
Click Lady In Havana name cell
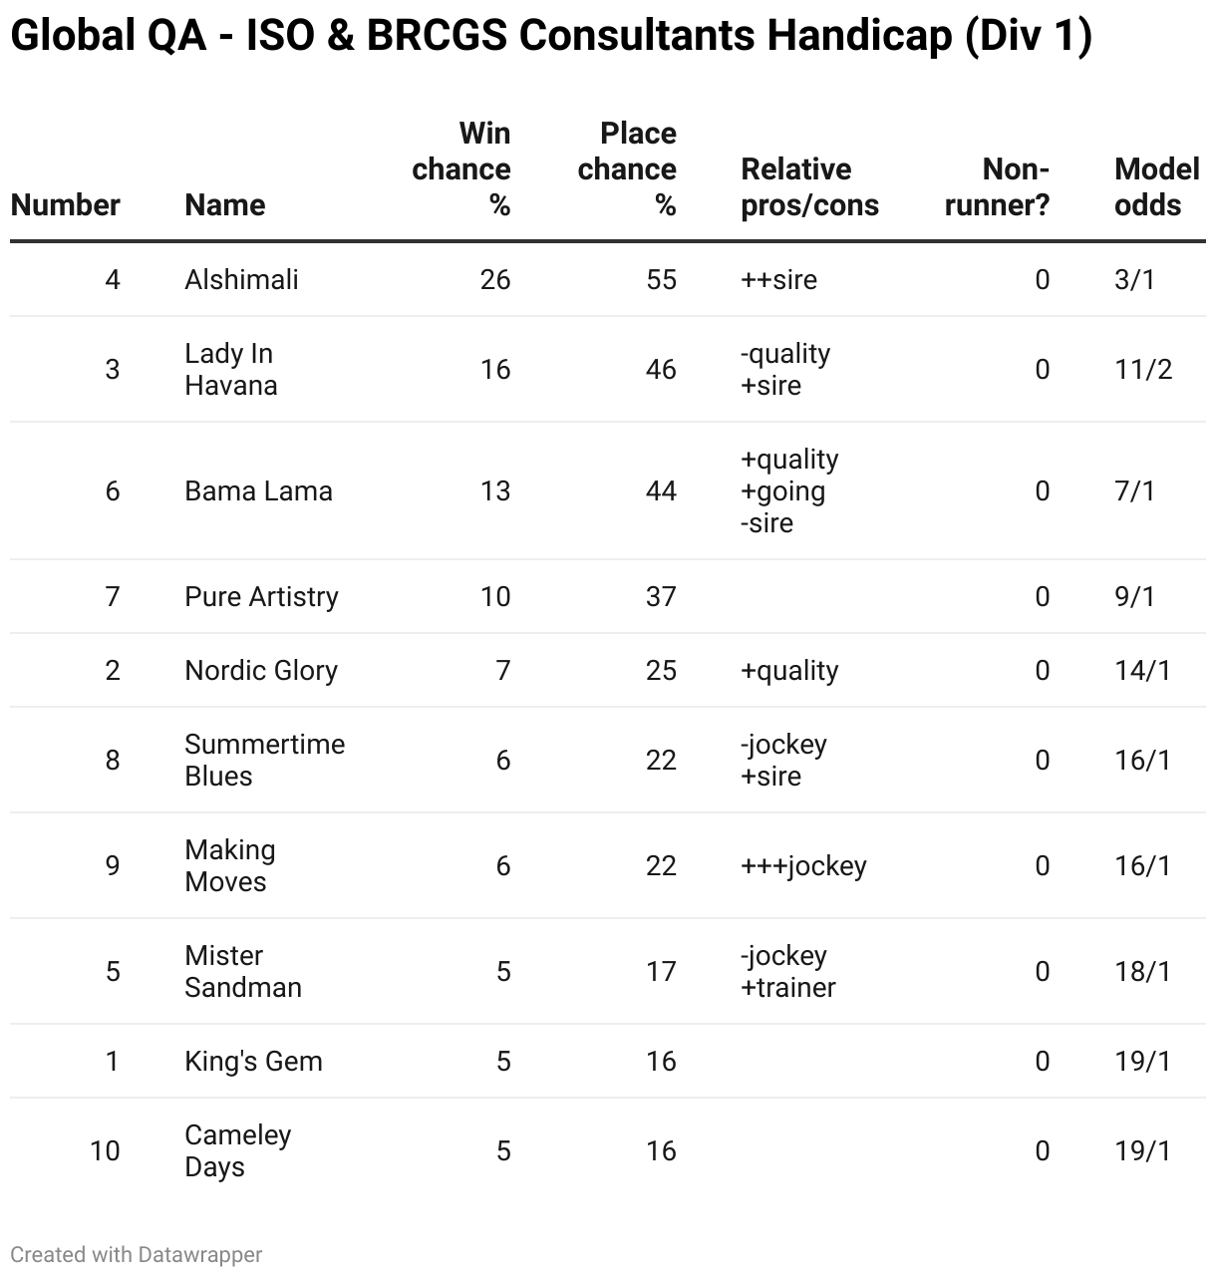[231, 370]
